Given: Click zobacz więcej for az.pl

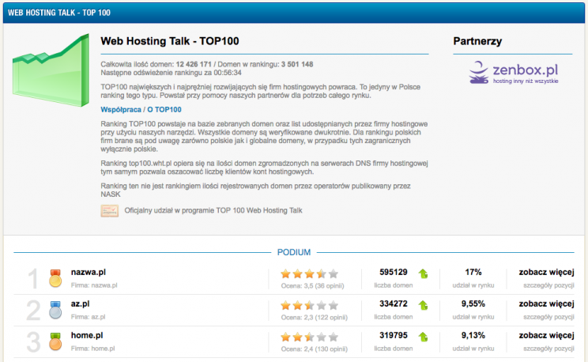Looking at the screenshot, I should tap(546, 304).
